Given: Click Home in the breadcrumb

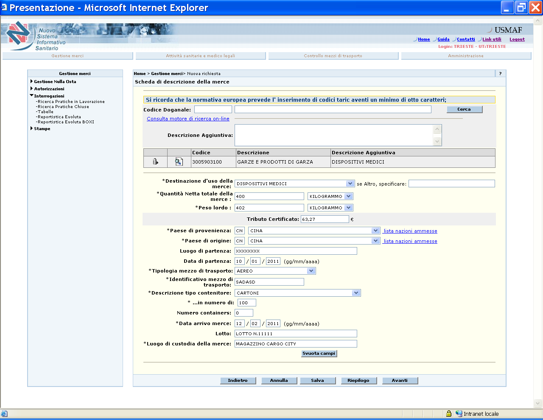Looking at the screenshot, I should coord(140,74).
